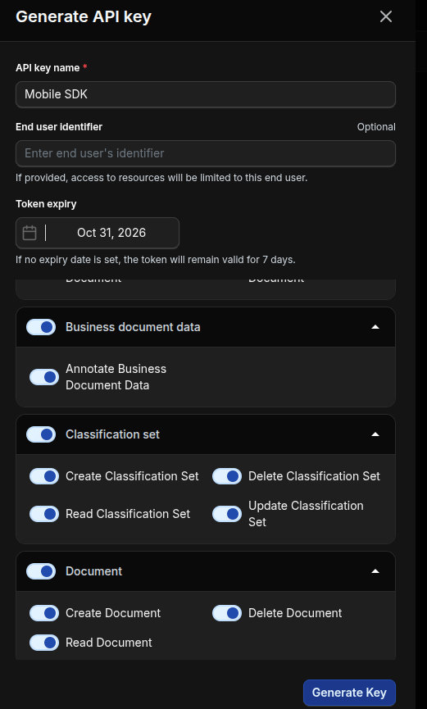Toggle Business document data group switch
The width and height of the screenshot is (427, 709).
[x=41, y=327]
